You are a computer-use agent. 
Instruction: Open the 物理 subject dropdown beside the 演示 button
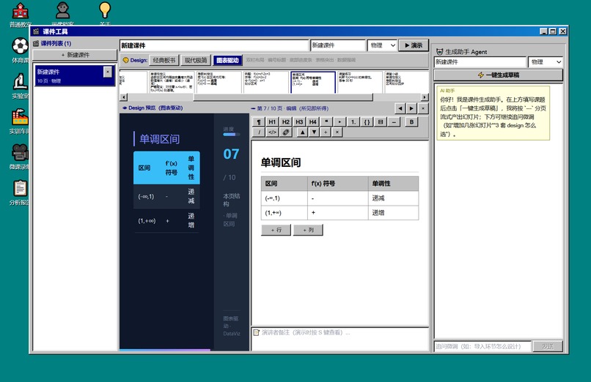382,45
